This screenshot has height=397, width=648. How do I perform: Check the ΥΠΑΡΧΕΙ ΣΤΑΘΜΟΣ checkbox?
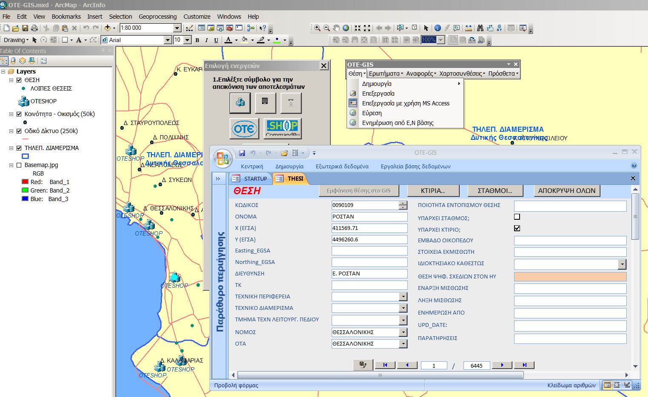[x=517, y=217]
